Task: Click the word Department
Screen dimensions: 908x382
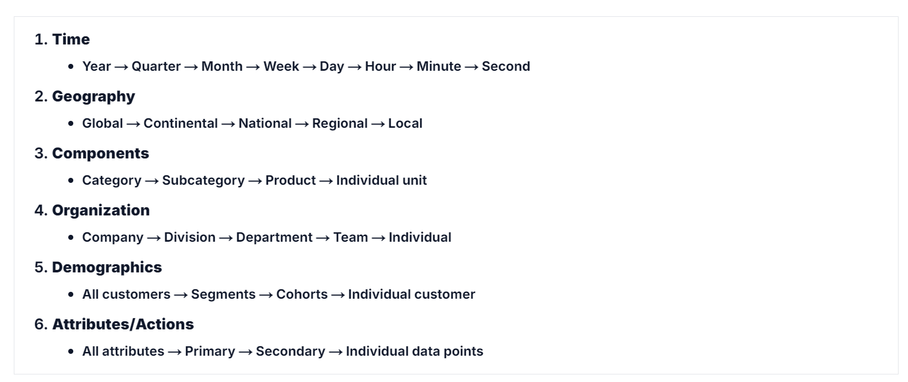Action: [x=274, y=237]
